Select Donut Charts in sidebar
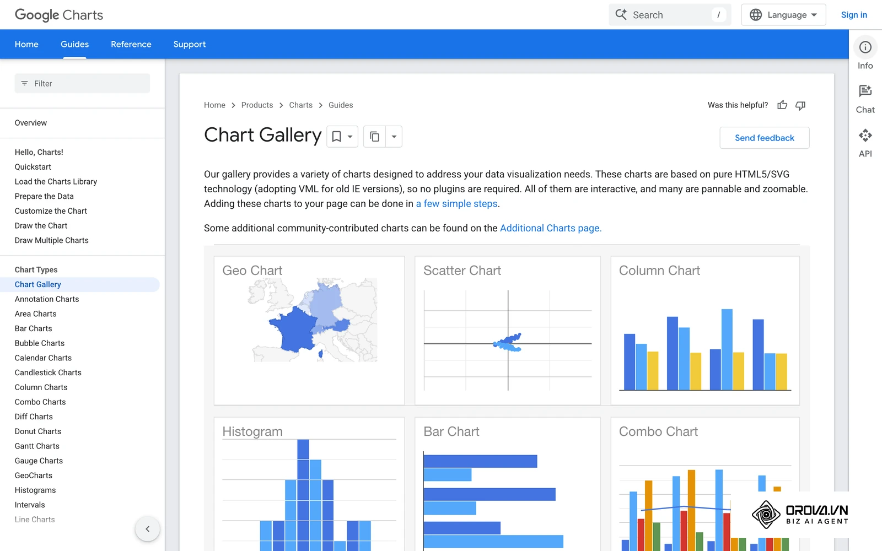882x551 pixels. (38, 431)
